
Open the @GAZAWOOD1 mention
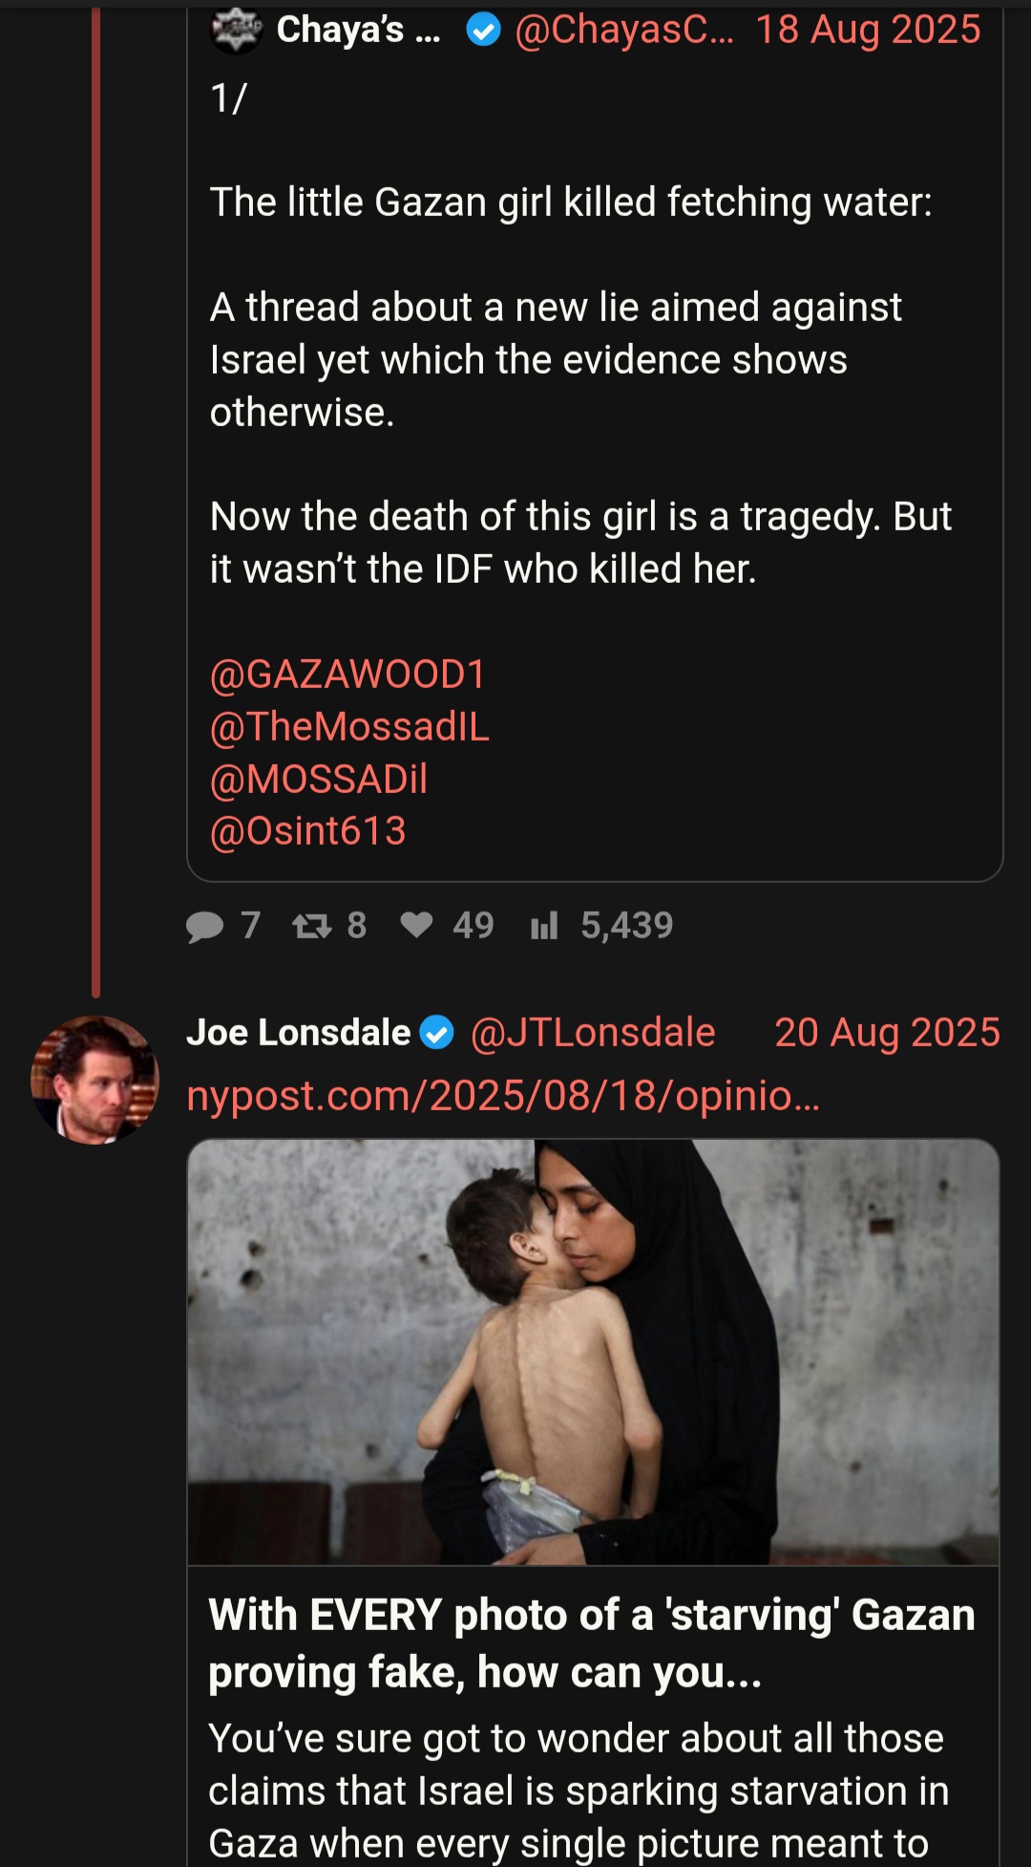tap(347, 675)
